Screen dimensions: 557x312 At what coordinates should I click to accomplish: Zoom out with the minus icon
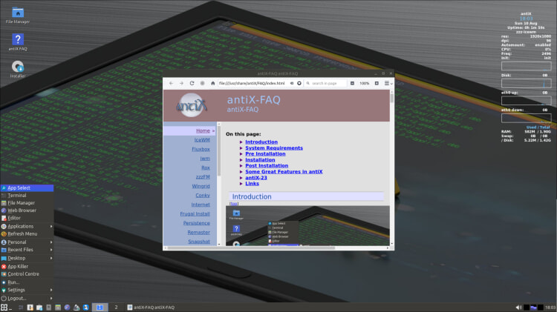pyautogui.click(x=352, y=83)
